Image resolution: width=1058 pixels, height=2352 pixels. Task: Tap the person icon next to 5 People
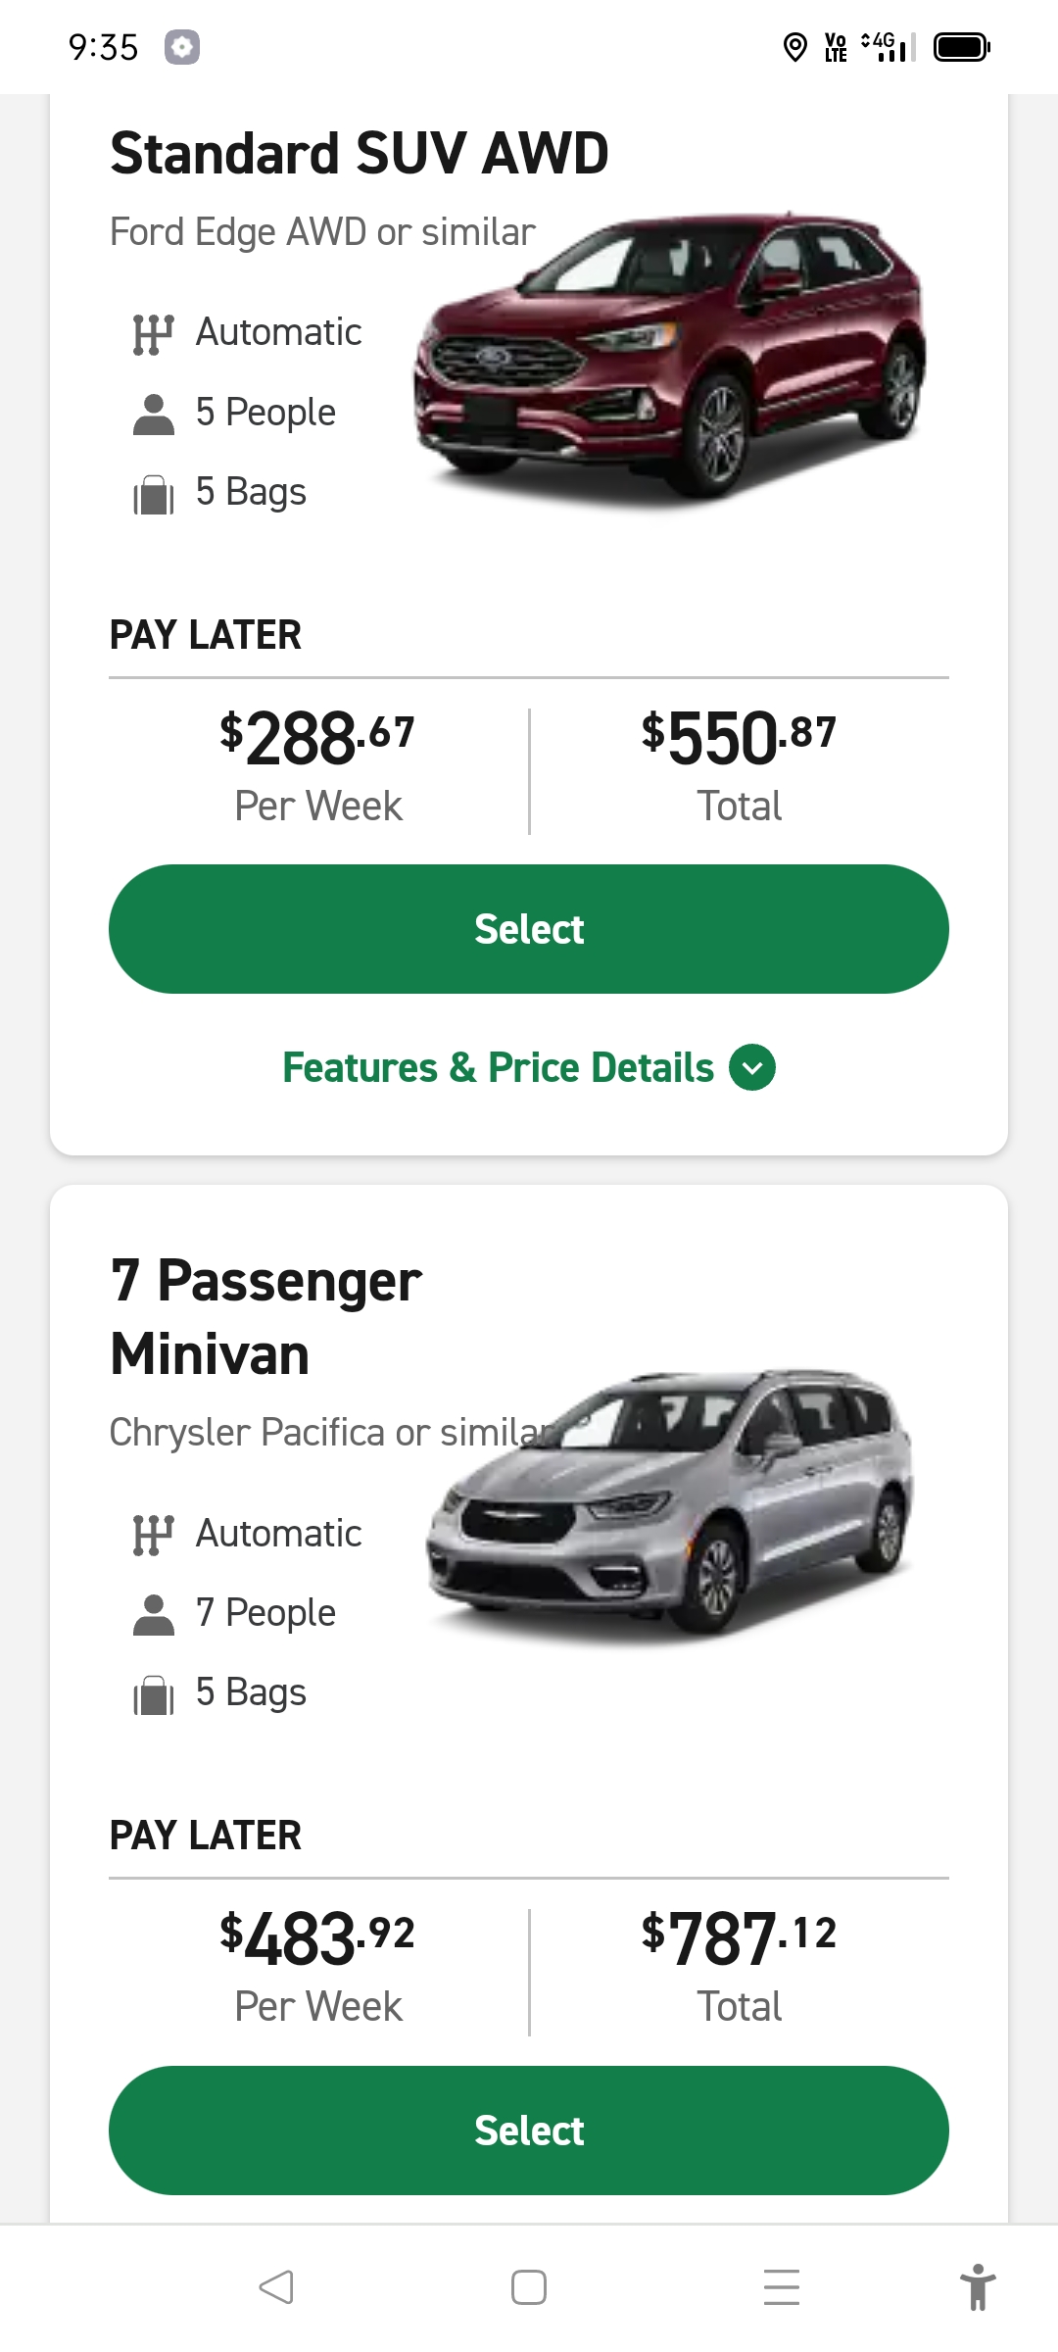(153, 414)
